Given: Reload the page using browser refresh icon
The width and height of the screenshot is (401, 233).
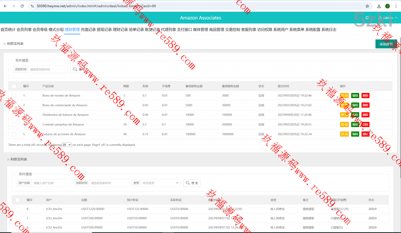Looking at the screenshot, I should tap(22, 6).
